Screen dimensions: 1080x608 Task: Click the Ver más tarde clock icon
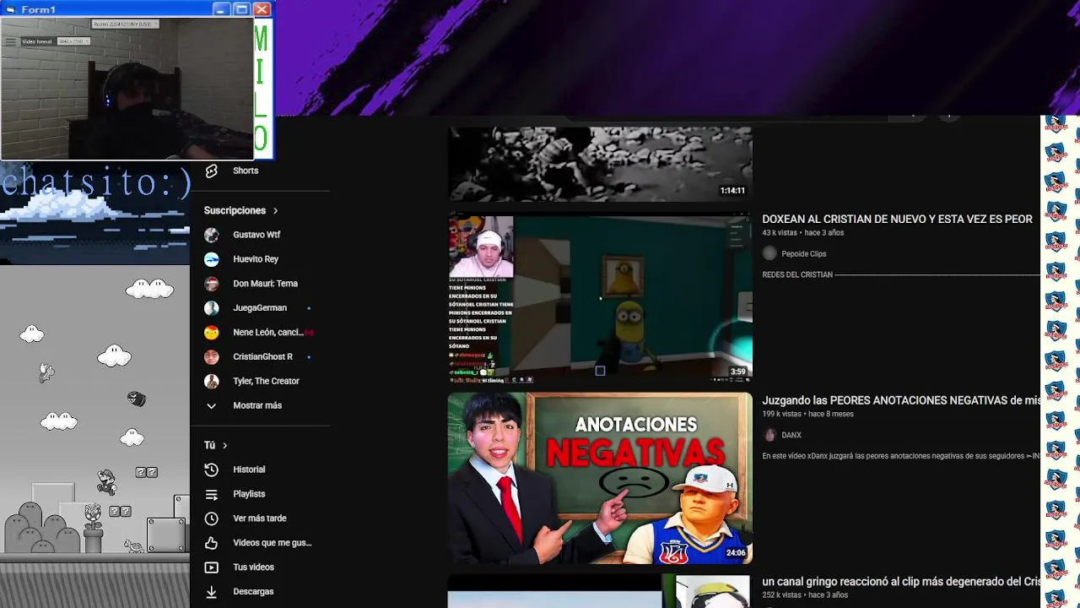[212, 518]
